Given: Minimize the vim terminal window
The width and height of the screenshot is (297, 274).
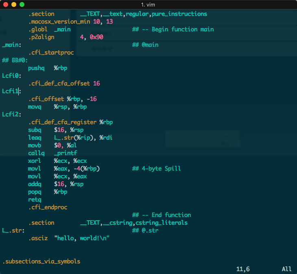Looking at the screenshot, I should coord(14,4).
